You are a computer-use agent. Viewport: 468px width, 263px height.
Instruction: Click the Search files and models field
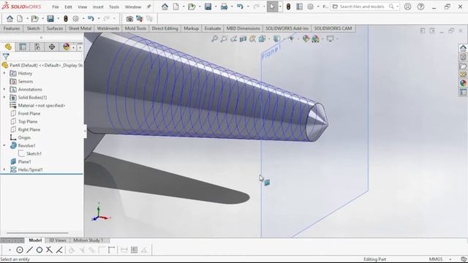click(362, 7)
